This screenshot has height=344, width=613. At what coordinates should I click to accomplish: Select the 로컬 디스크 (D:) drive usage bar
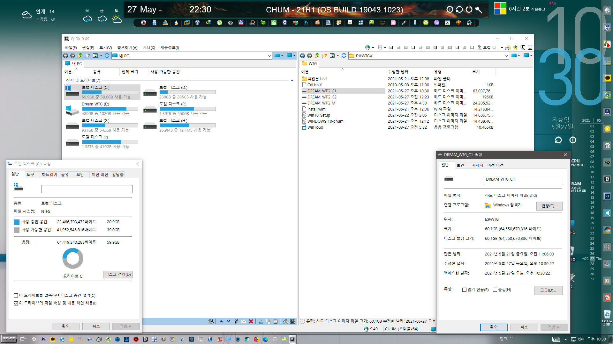(187, 92)
